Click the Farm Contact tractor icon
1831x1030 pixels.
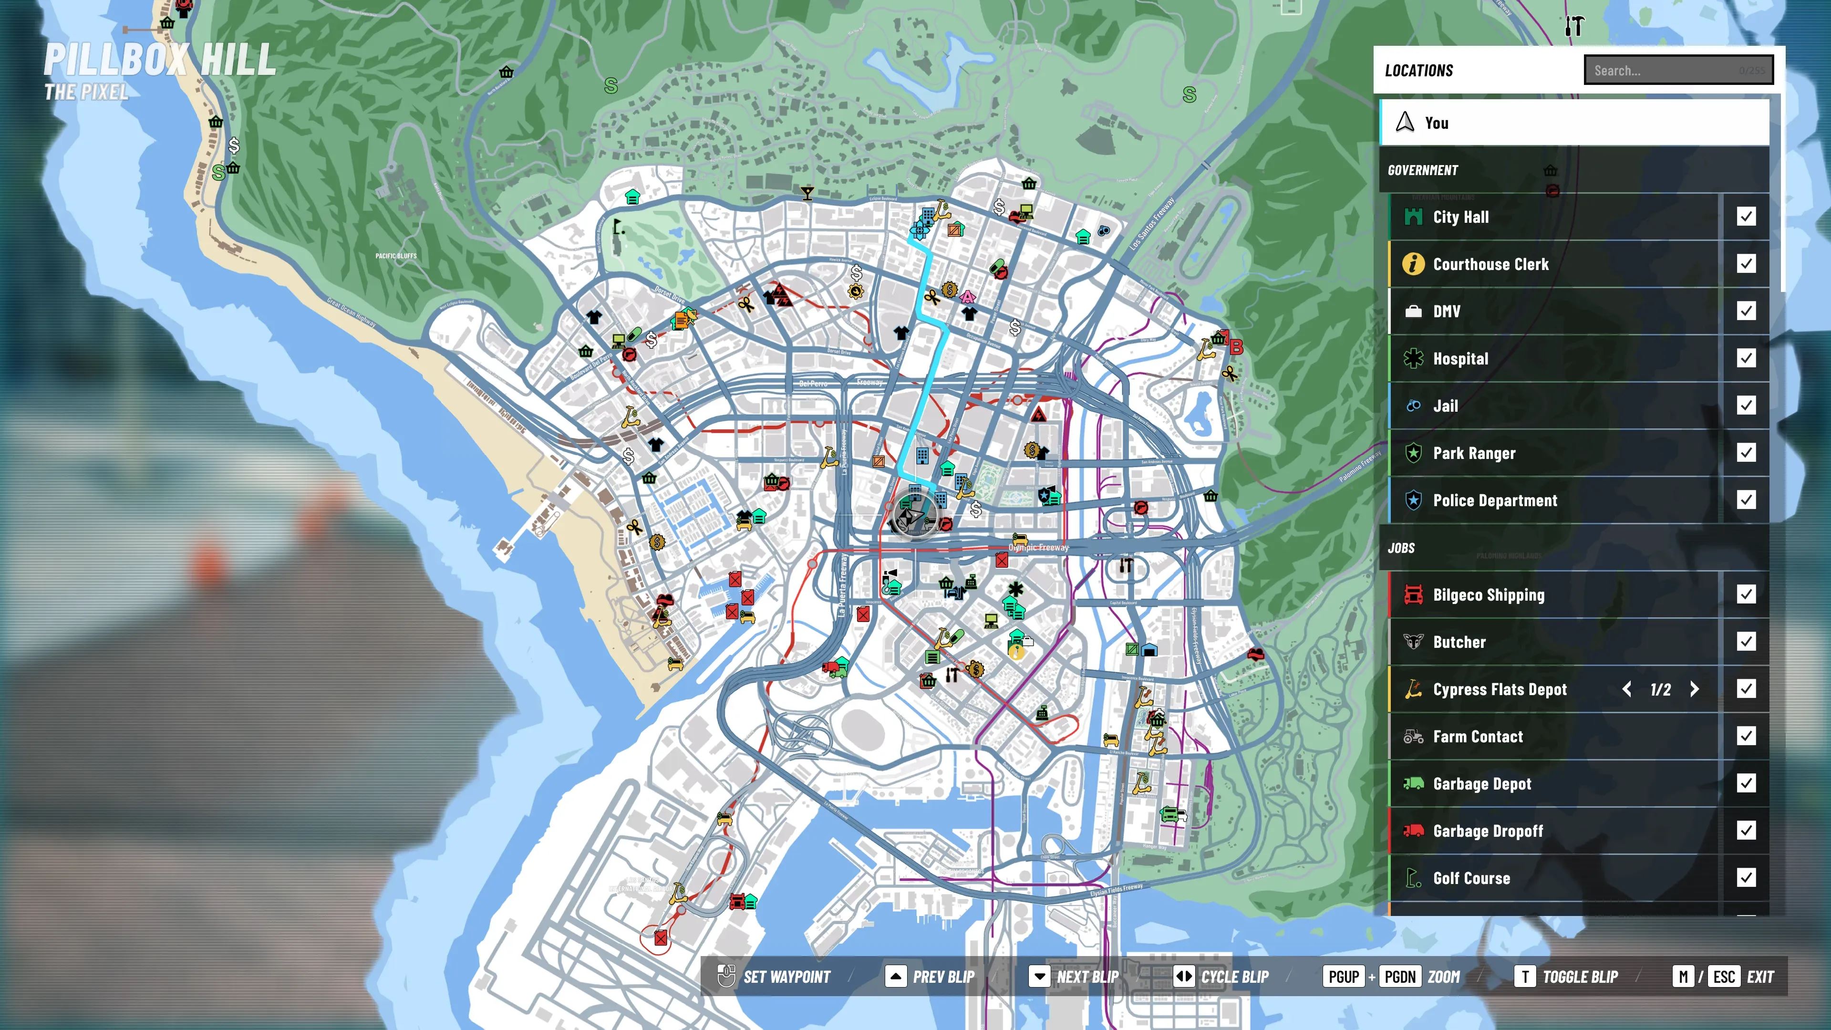point(1413,737)
